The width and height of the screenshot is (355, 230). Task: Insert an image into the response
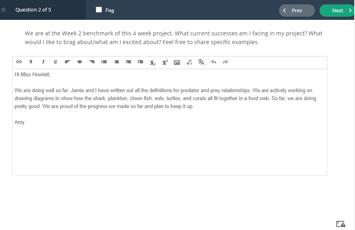[x=177, y=62]
